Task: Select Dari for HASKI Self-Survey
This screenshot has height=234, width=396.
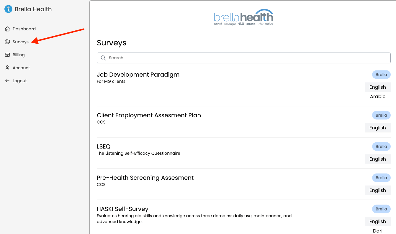Action: point(377,231)
